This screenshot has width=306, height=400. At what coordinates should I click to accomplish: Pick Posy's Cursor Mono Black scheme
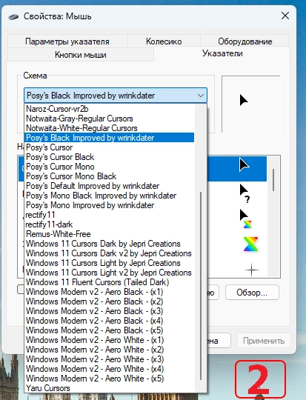coord(109,176)
